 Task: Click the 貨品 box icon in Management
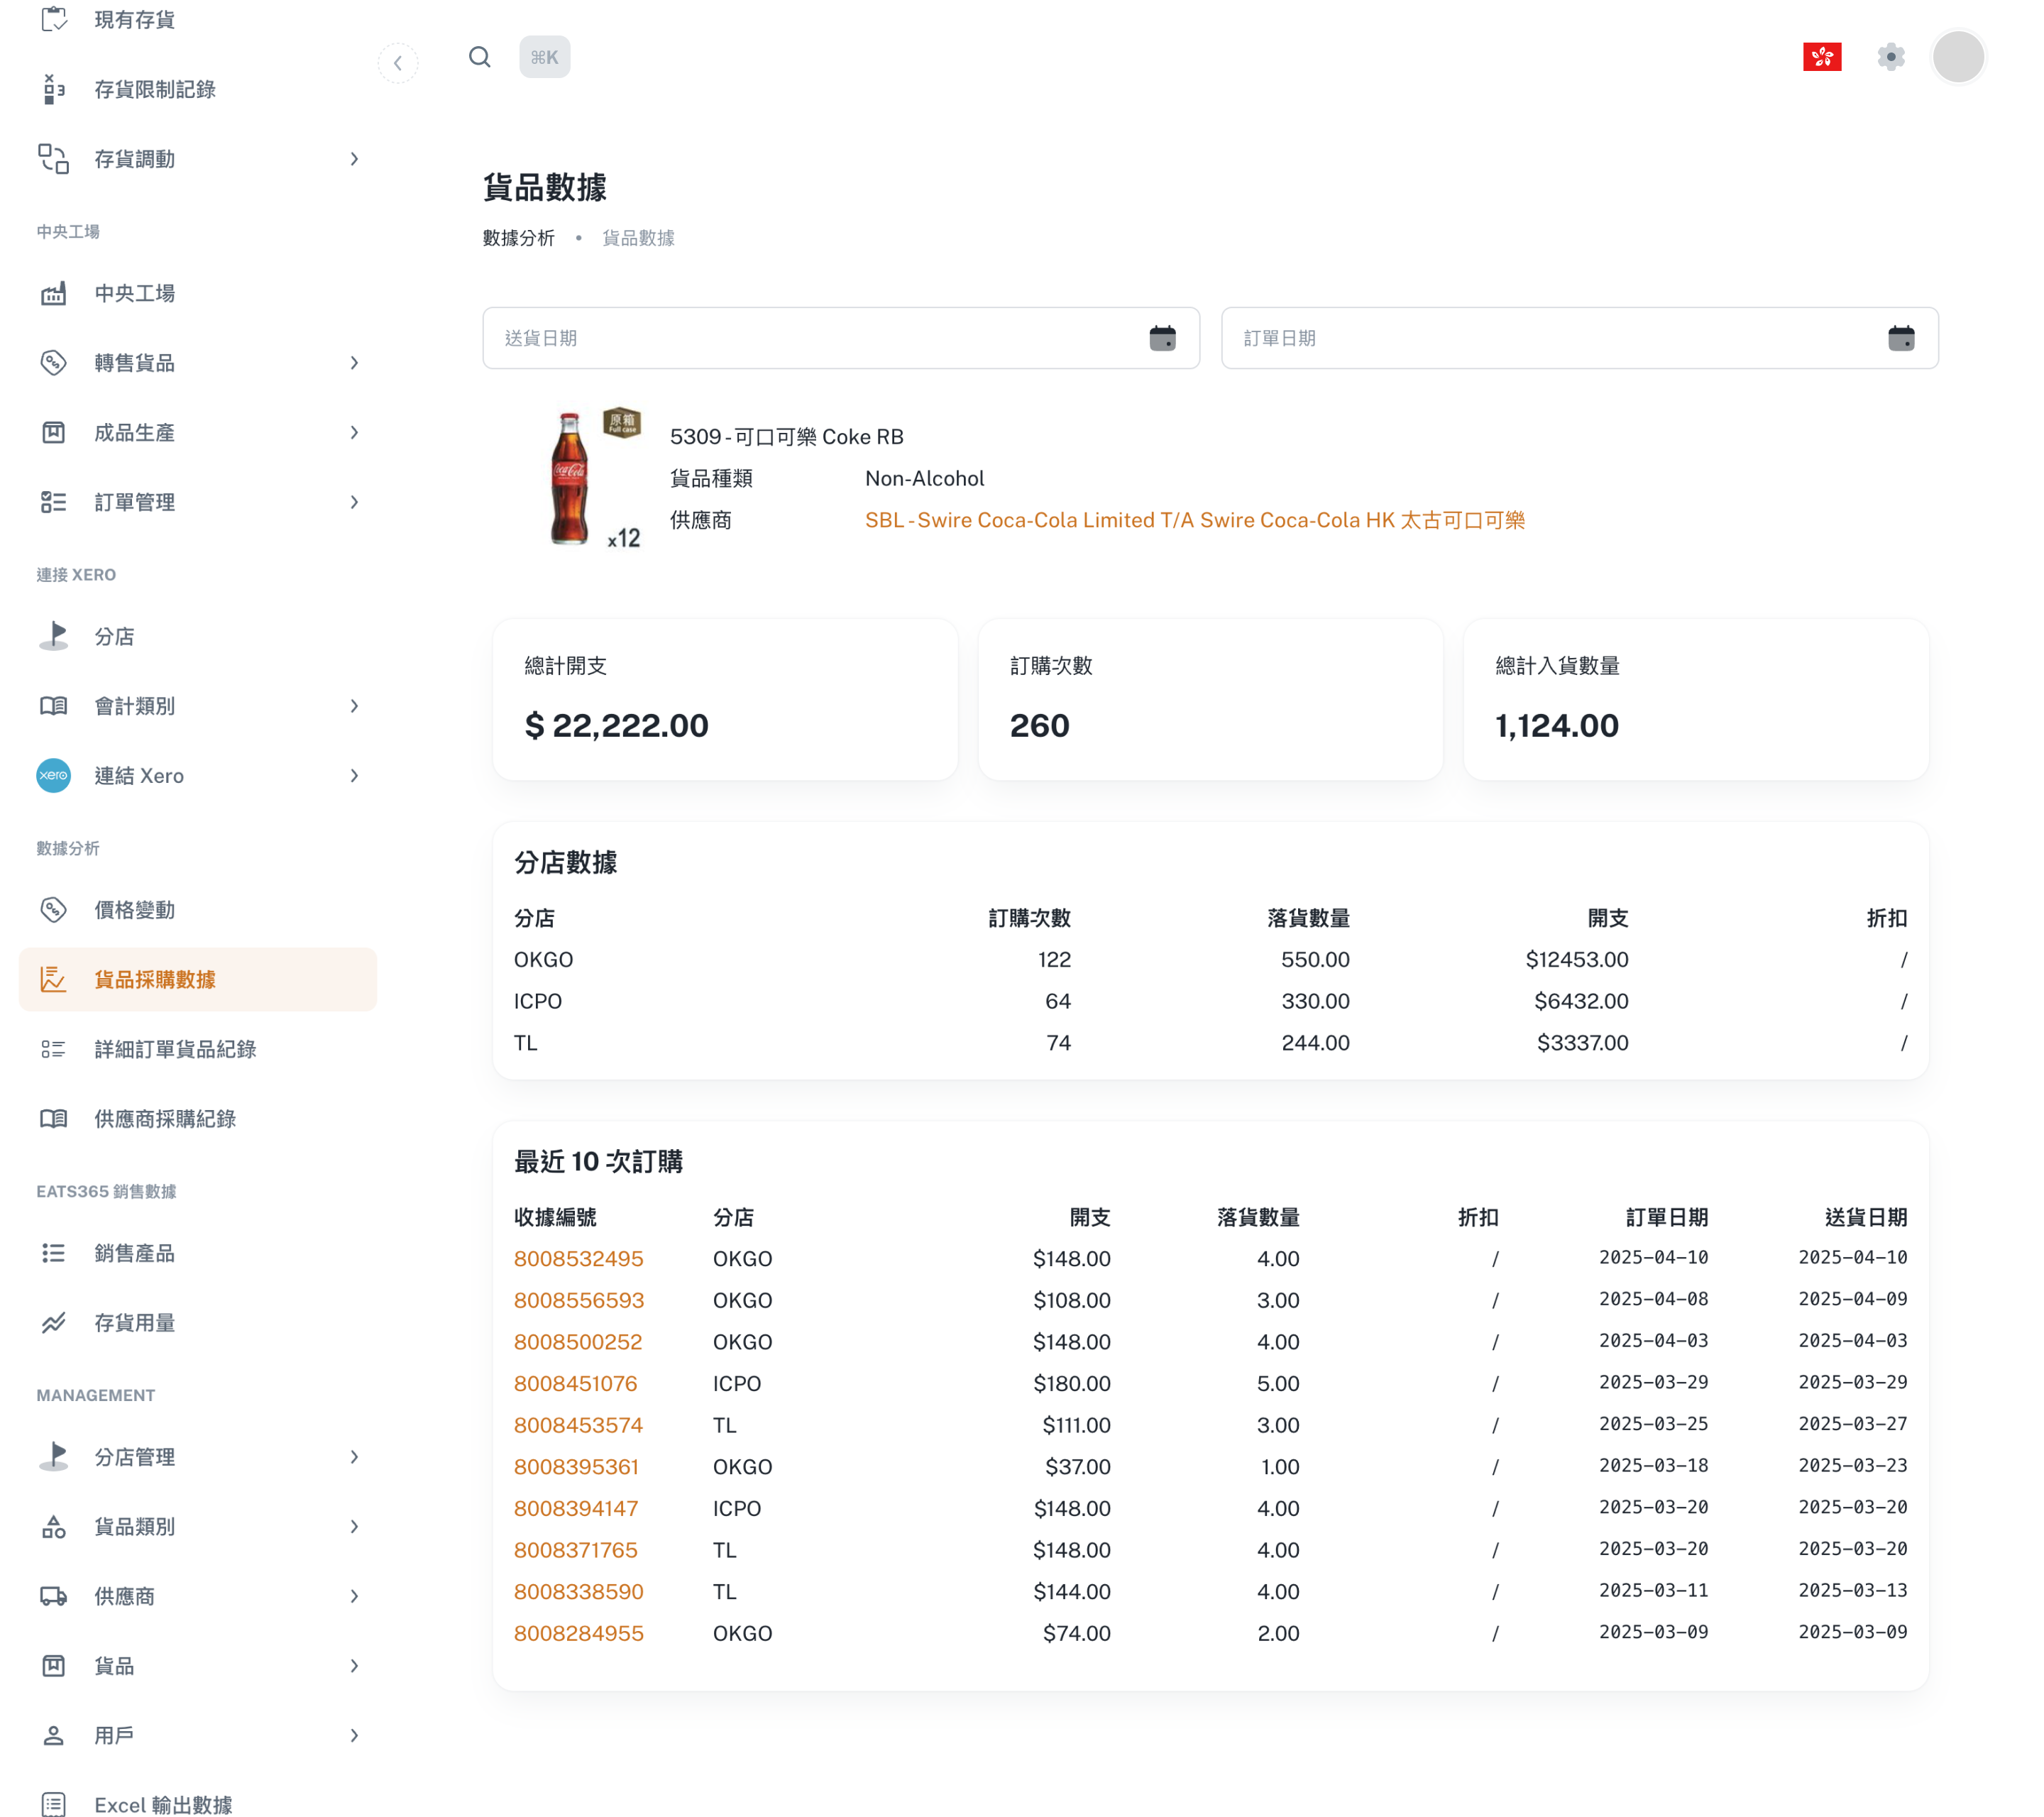54,1666
